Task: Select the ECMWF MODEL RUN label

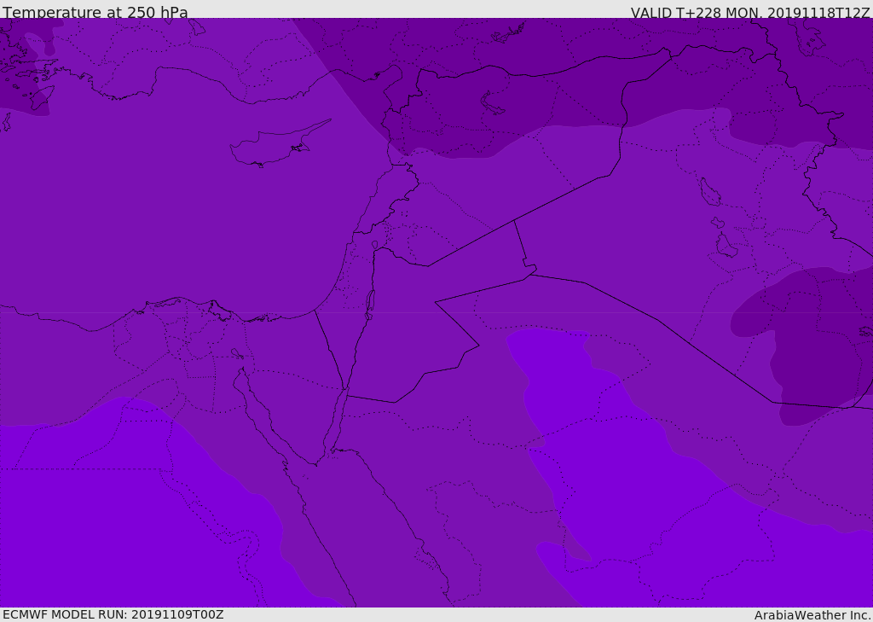Action: pos(113,614)
